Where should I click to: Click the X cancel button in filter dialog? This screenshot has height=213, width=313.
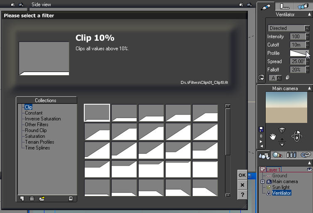pyautogui.click(x=242, y=185)
